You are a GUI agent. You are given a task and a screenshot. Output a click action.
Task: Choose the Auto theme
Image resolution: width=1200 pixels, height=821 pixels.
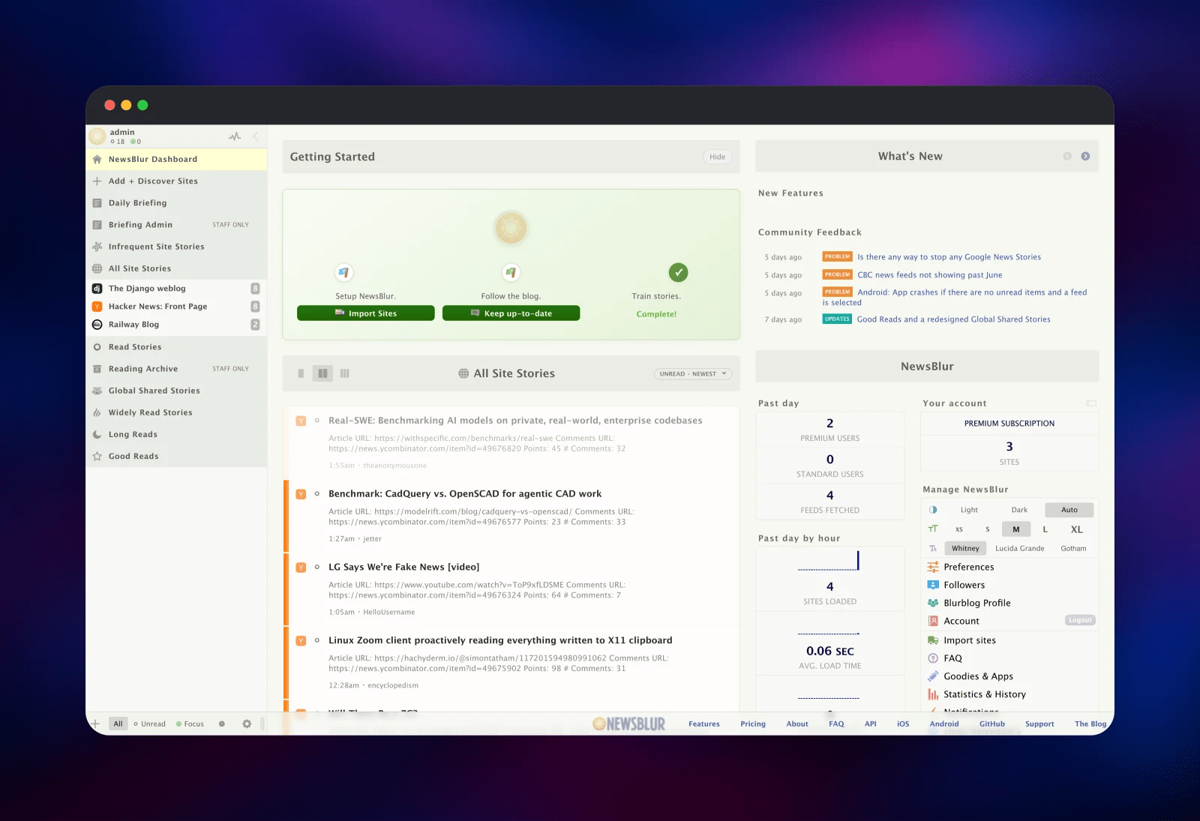coord(1069,510)
